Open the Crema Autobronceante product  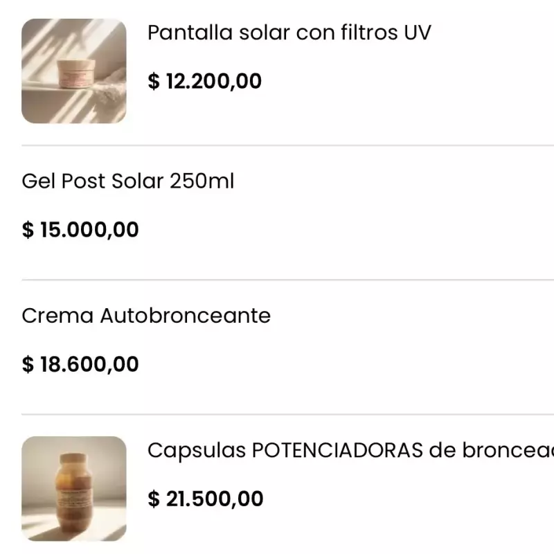(x=146, y=316)
